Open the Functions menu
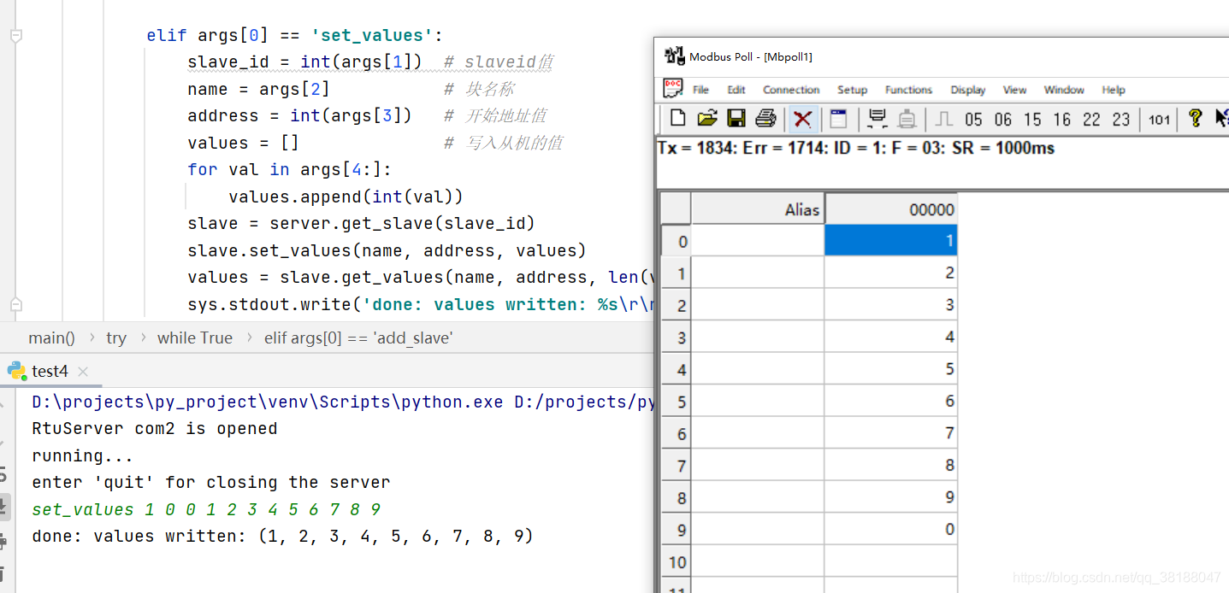 [908, 90]
